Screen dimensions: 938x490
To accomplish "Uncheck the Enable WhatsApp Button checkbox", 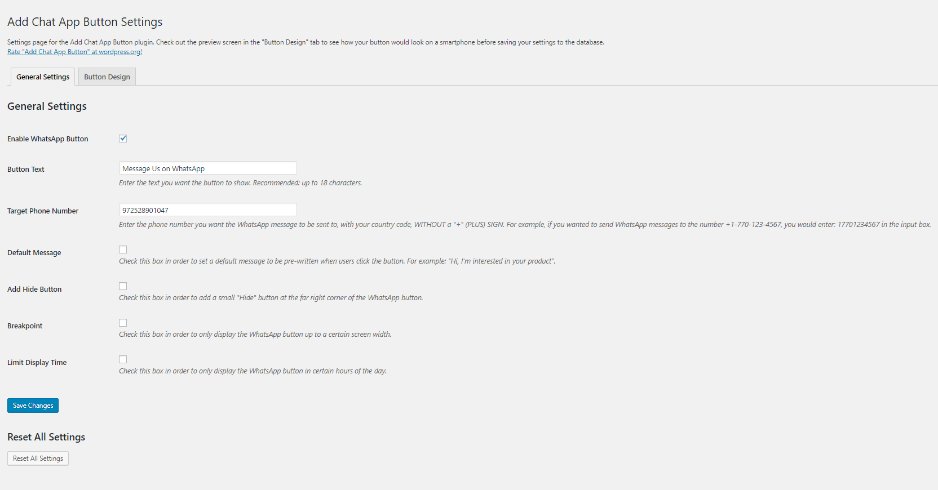I will coord(123,139).
